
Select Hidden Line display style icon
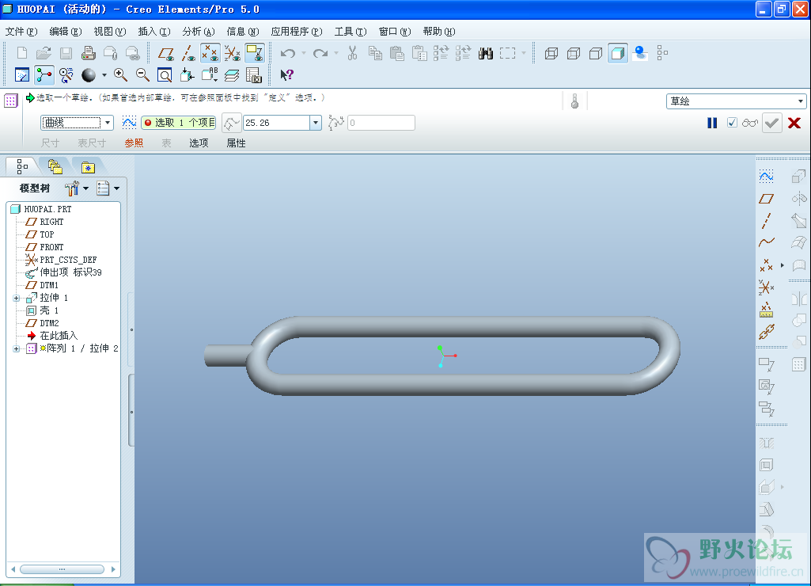(574, 53)
